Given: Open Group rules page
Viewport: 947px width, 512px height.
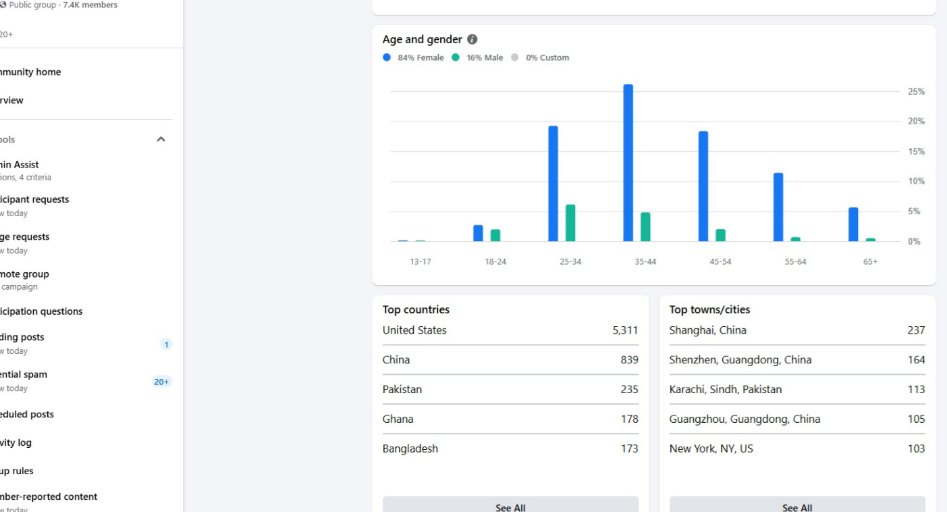Looking at the screenshot, I should point(18,471).
